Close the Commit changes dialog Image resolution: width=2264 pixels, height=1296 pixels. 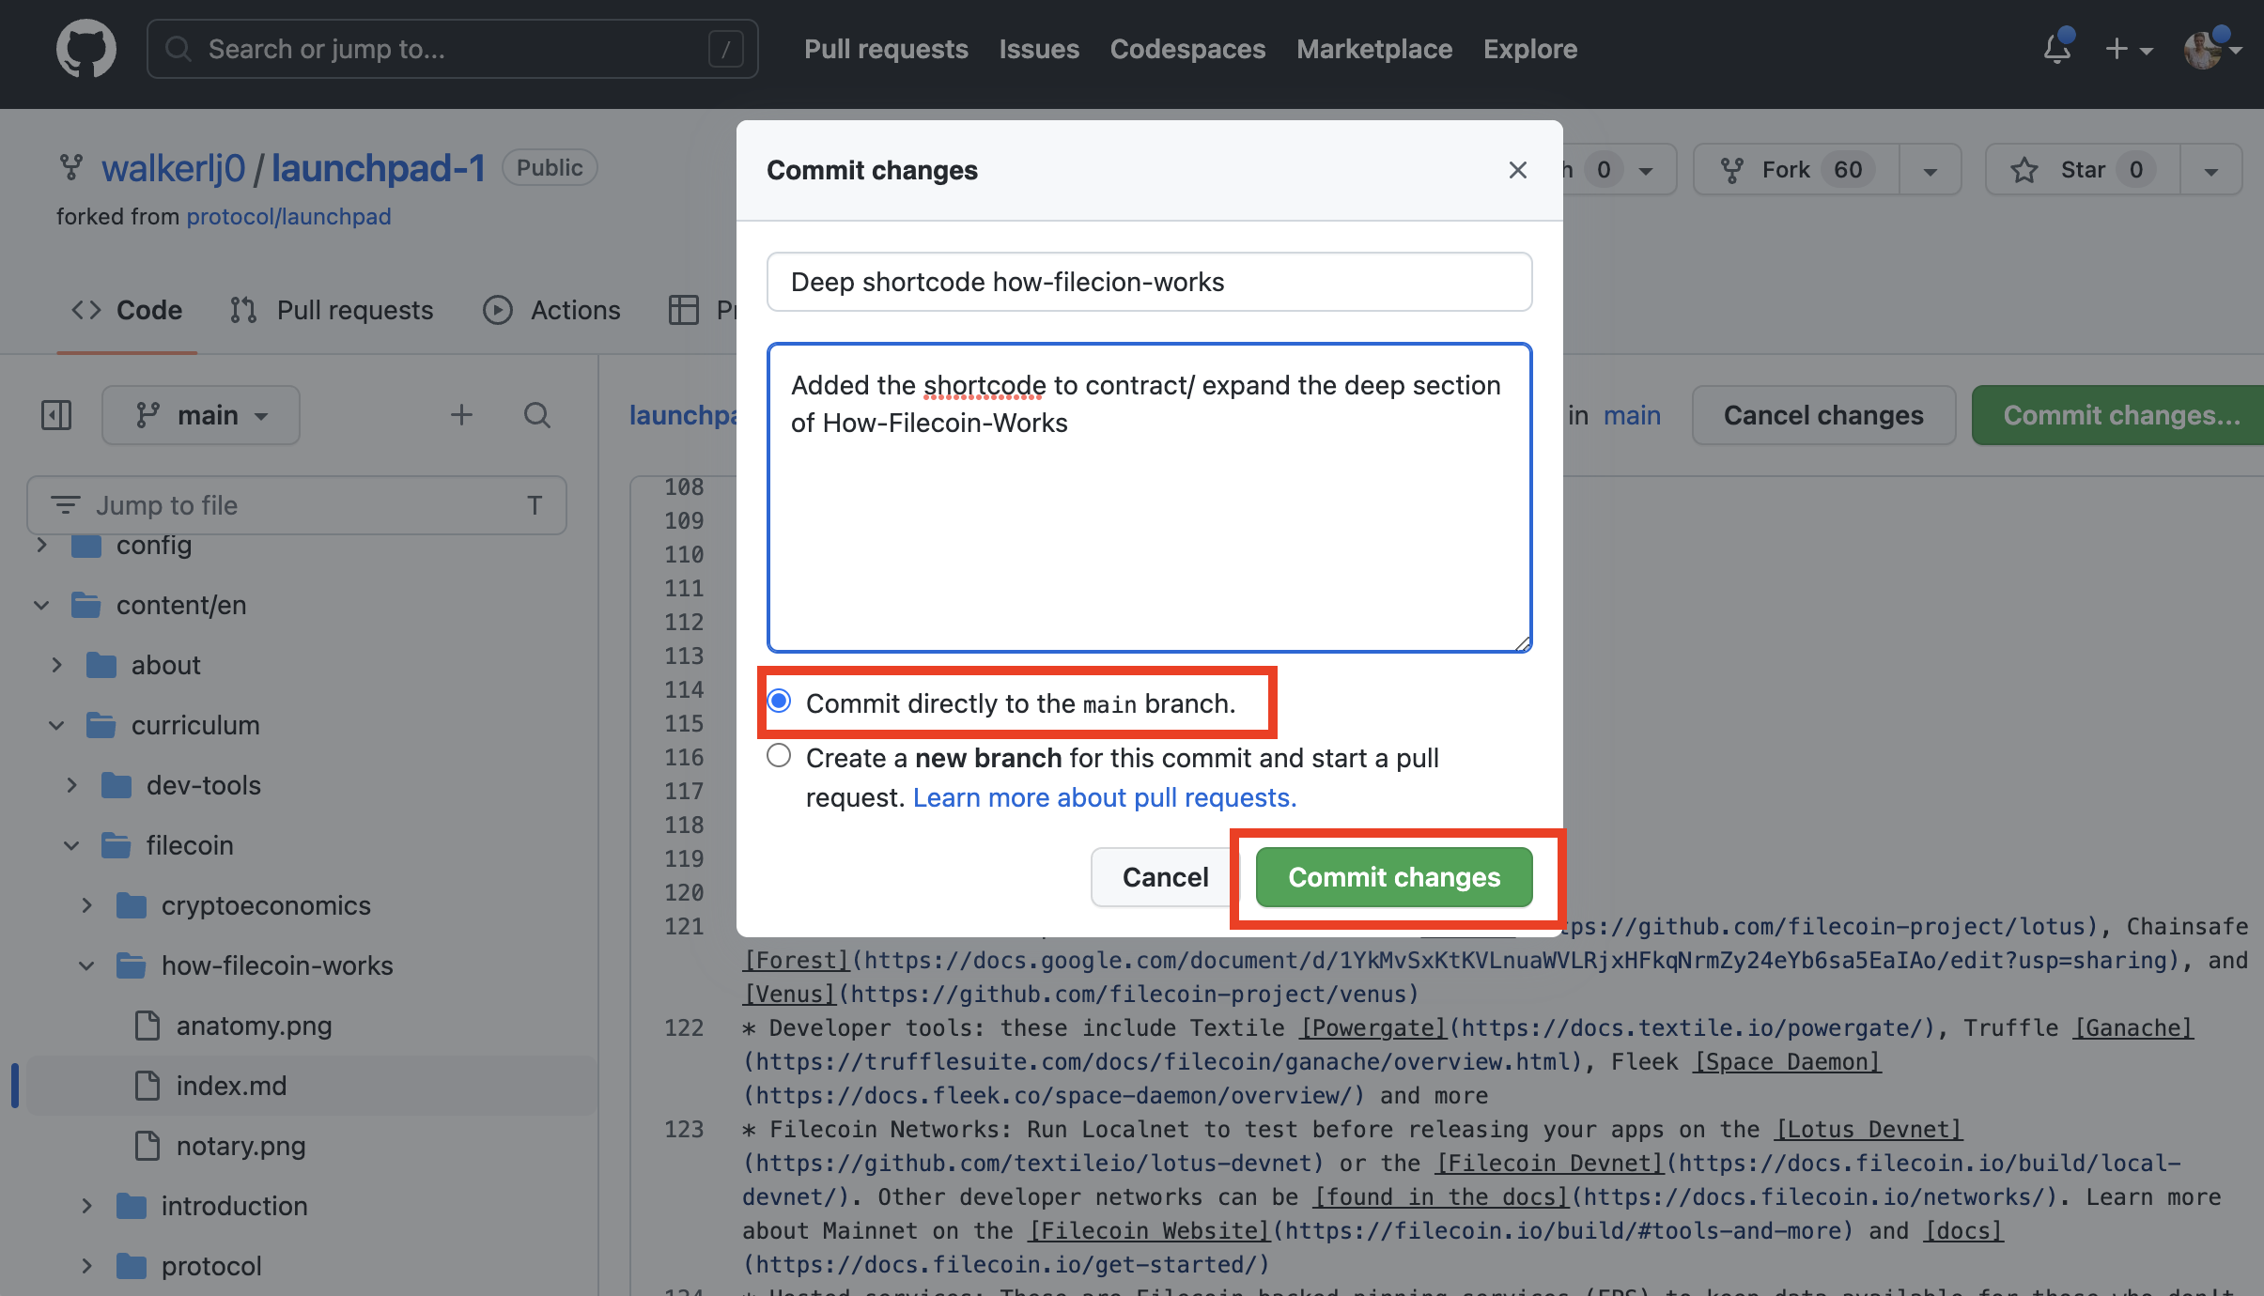pyautogui.click(x=1517, y=170)
